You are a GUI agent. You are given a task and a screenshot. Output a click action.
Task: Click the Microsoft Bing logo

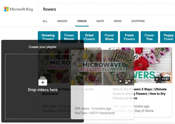19,9
